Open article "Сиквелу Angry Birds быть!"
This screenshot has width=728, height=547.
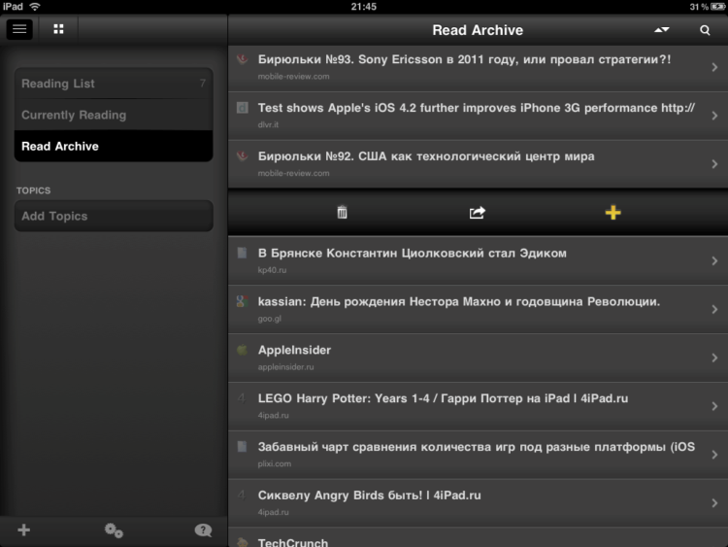478,503
